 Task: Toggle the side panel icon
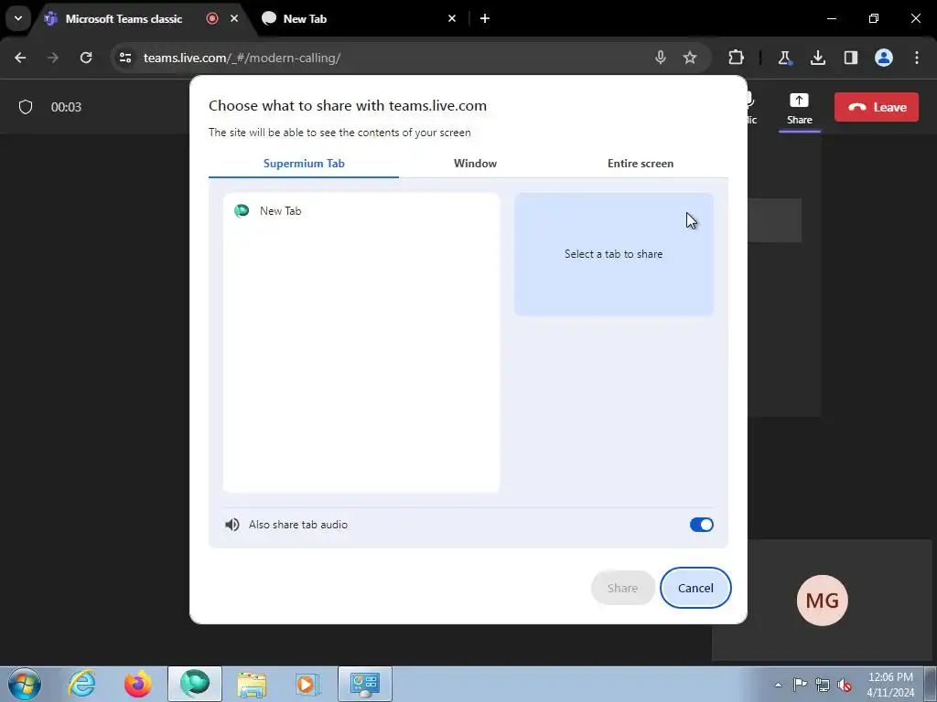pyautogui.click(x=851, y=58)
